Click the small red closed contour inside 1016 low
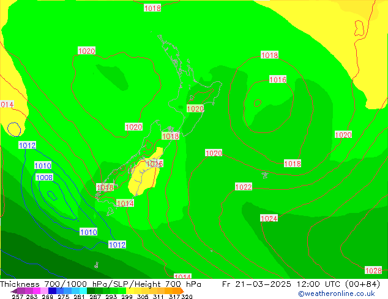Viewport: 388px width, 299px height. click(x=258, y=103)
